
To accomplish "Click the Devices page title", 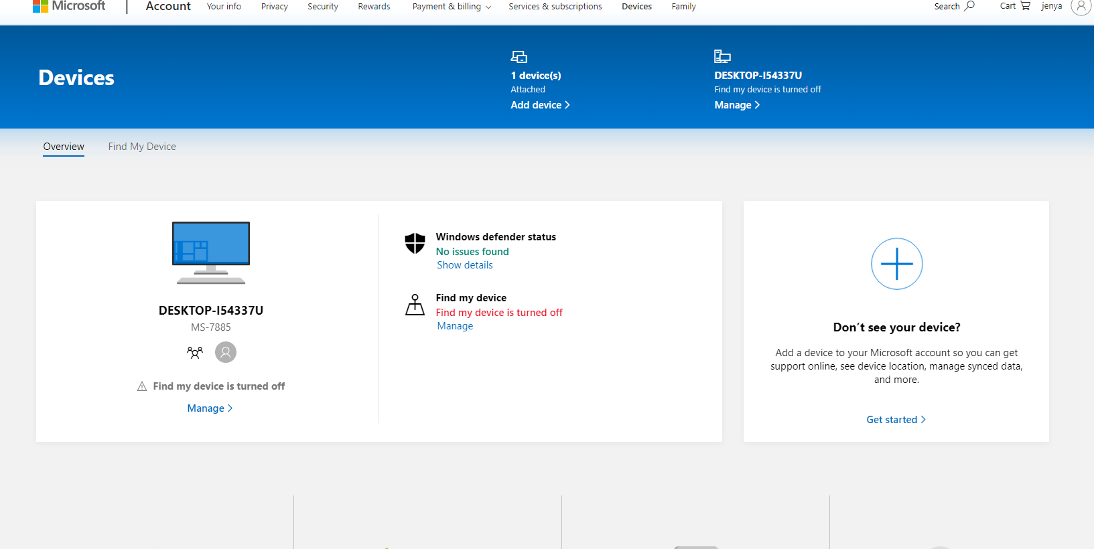I will pos(76,78).
